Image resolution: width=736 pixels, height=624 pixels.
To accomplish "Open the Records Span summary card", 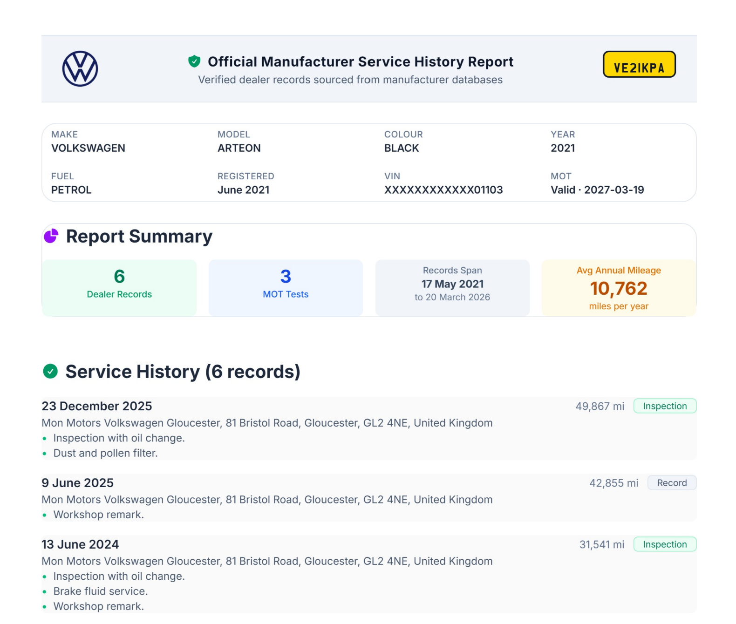I will point(452,288).
